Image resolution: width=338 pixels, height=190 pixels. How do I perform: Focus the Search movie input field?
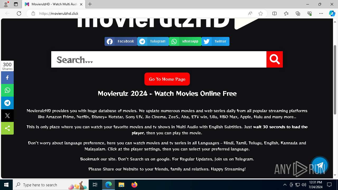click(159, 59)
